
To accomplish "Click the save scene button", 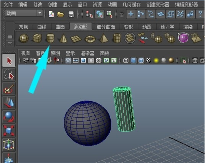I will pos(71,14).
